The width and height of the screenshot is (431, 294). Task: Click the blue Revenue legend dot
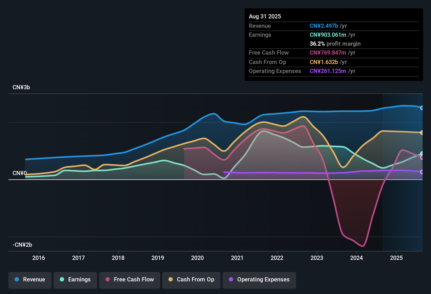17,280
